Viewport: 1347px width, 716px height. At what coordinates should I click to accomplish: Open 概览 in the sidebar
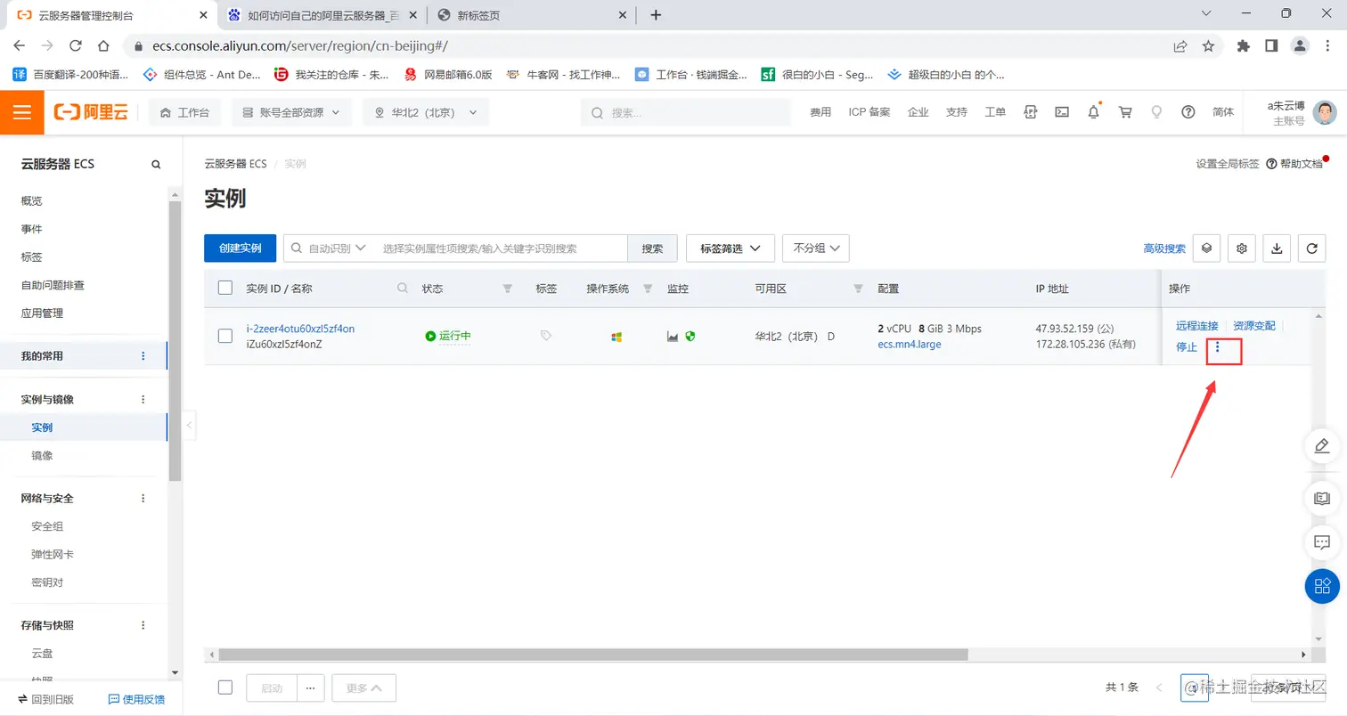[x=32, y=201]
